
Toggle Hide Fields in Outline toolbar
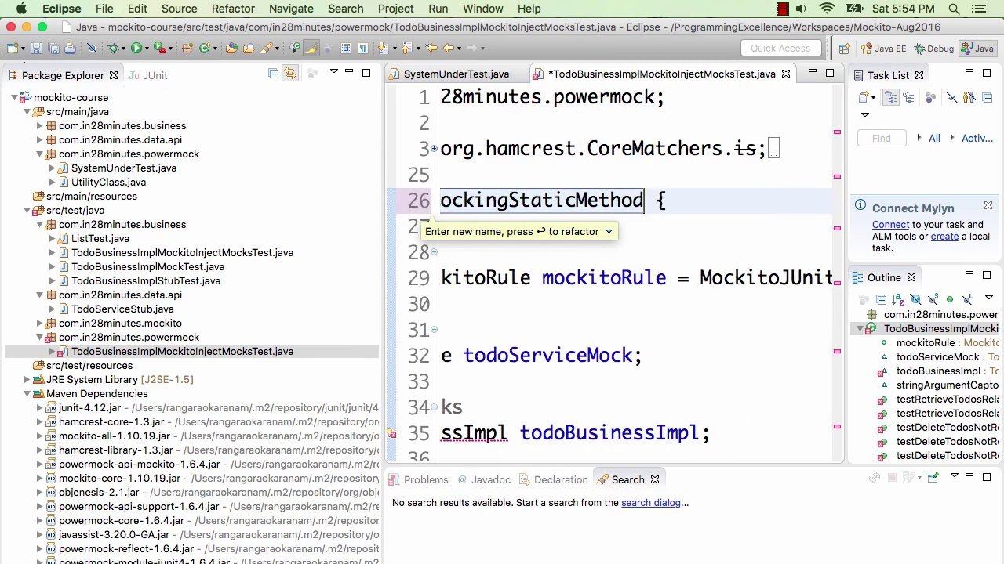click(x=915, y=299)
